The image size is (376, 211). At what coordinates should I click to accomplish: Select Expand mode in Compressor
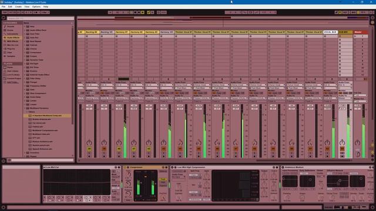pos(163,185)
